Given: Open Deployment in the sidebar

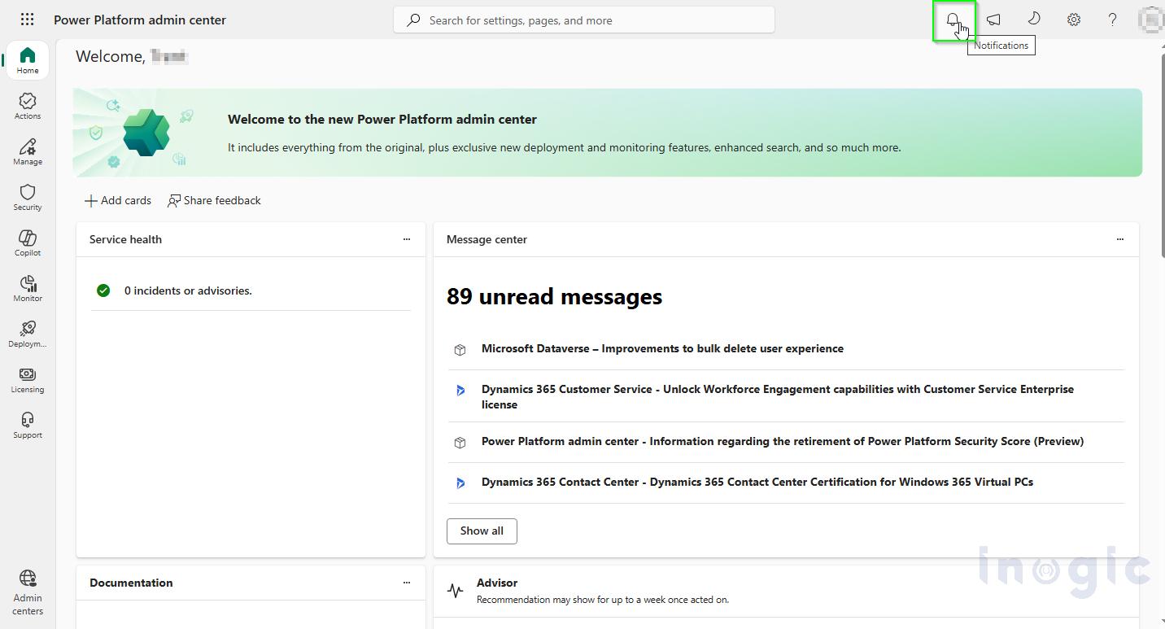Looking at the screenshot, I should 28,334.
